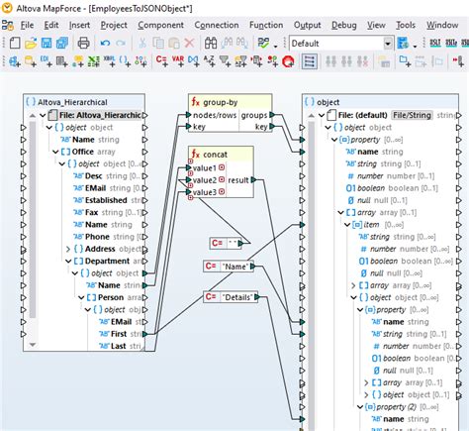Screen dimensions: 469x431
Task: Select the concat function header
Action: (221, 155)
